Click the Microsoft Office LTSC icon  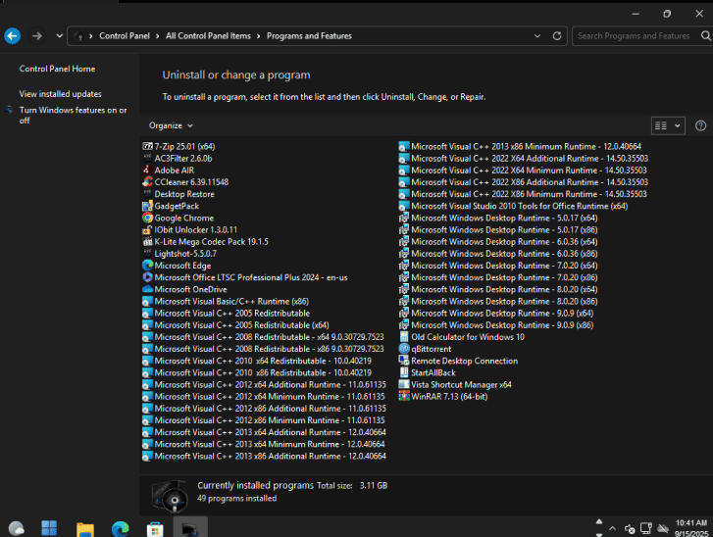click(147, 277)
